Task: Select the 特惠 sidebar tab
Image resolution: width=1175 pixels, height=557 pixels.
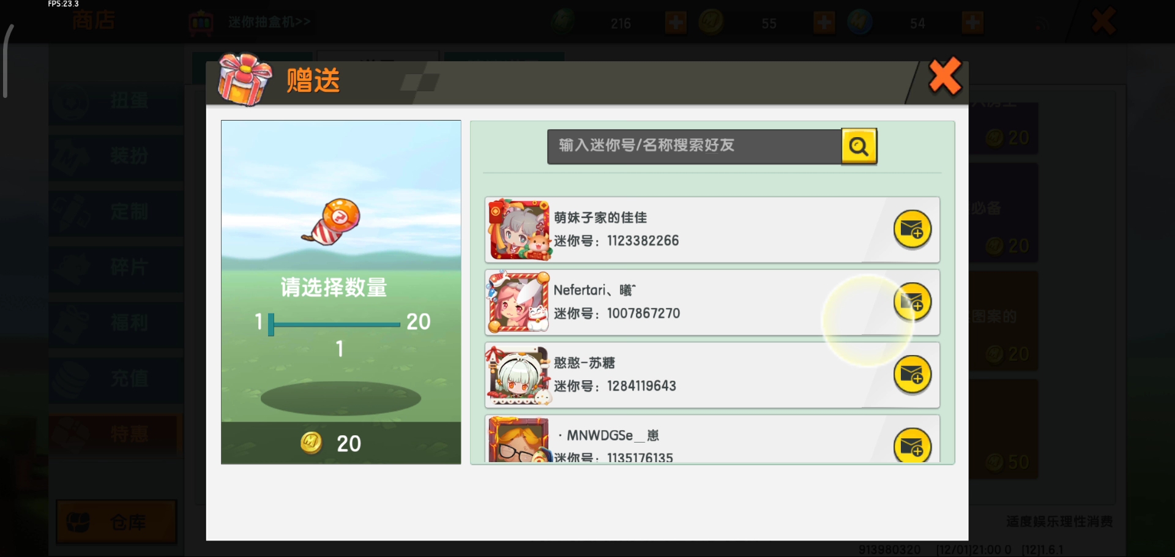Action: (x=116, y=434)
